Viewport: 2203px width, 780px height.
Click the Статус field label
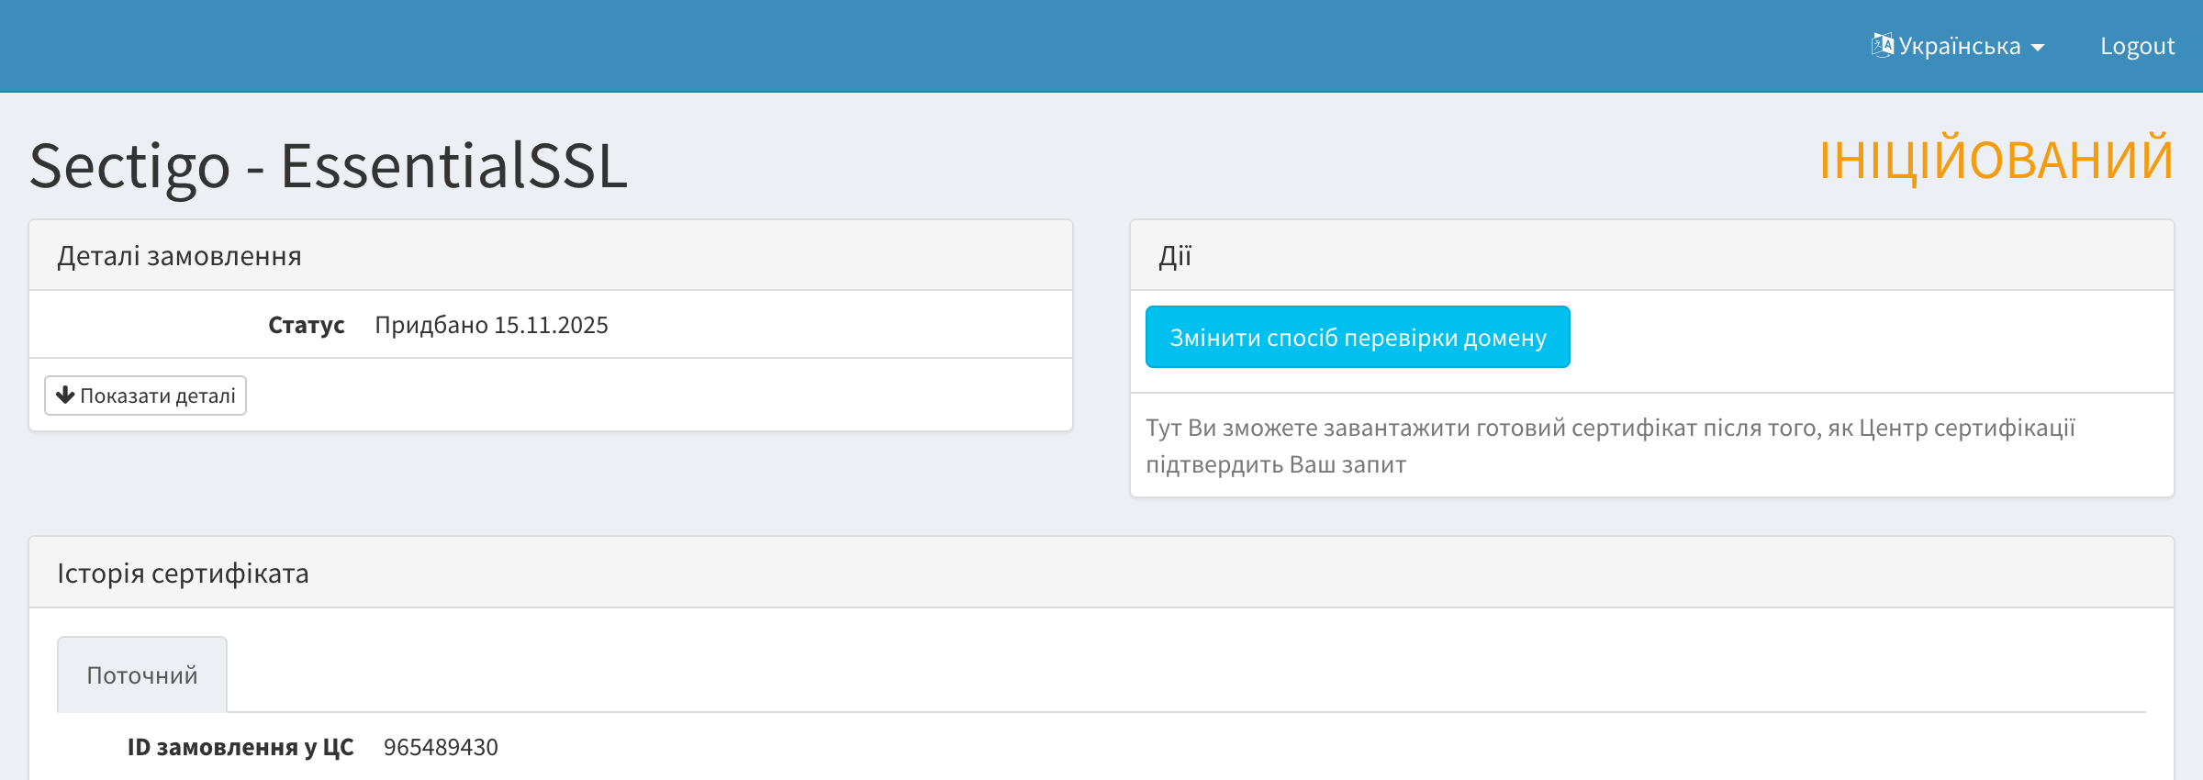pyautogui.click(x=306, y=325)
